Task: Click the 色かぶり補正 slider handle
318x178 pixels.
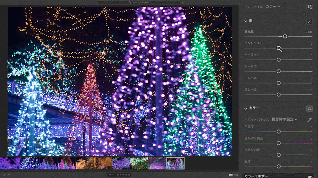Action: (x=279, y=143)
